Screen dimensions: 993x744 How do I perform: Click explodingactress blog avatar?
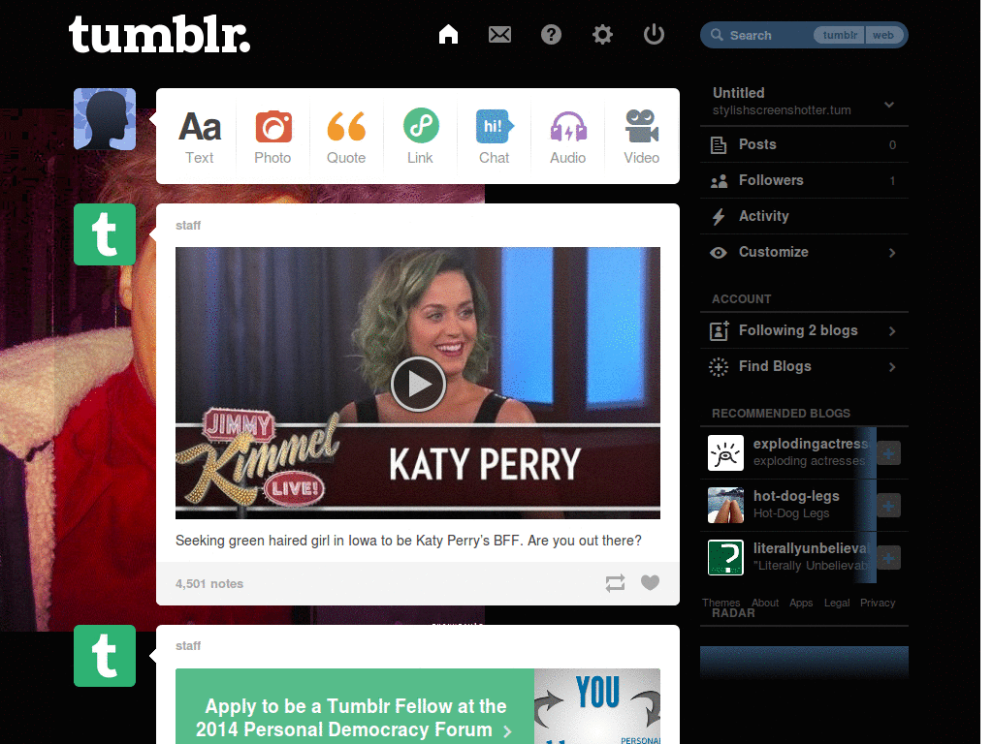click(725, 453)
